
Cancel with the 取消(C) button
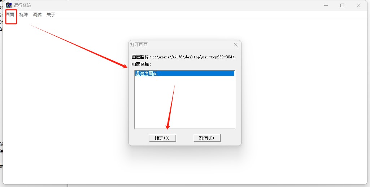207,138
